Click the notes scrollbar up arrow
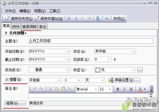159x112 pixels. point(151,94)
